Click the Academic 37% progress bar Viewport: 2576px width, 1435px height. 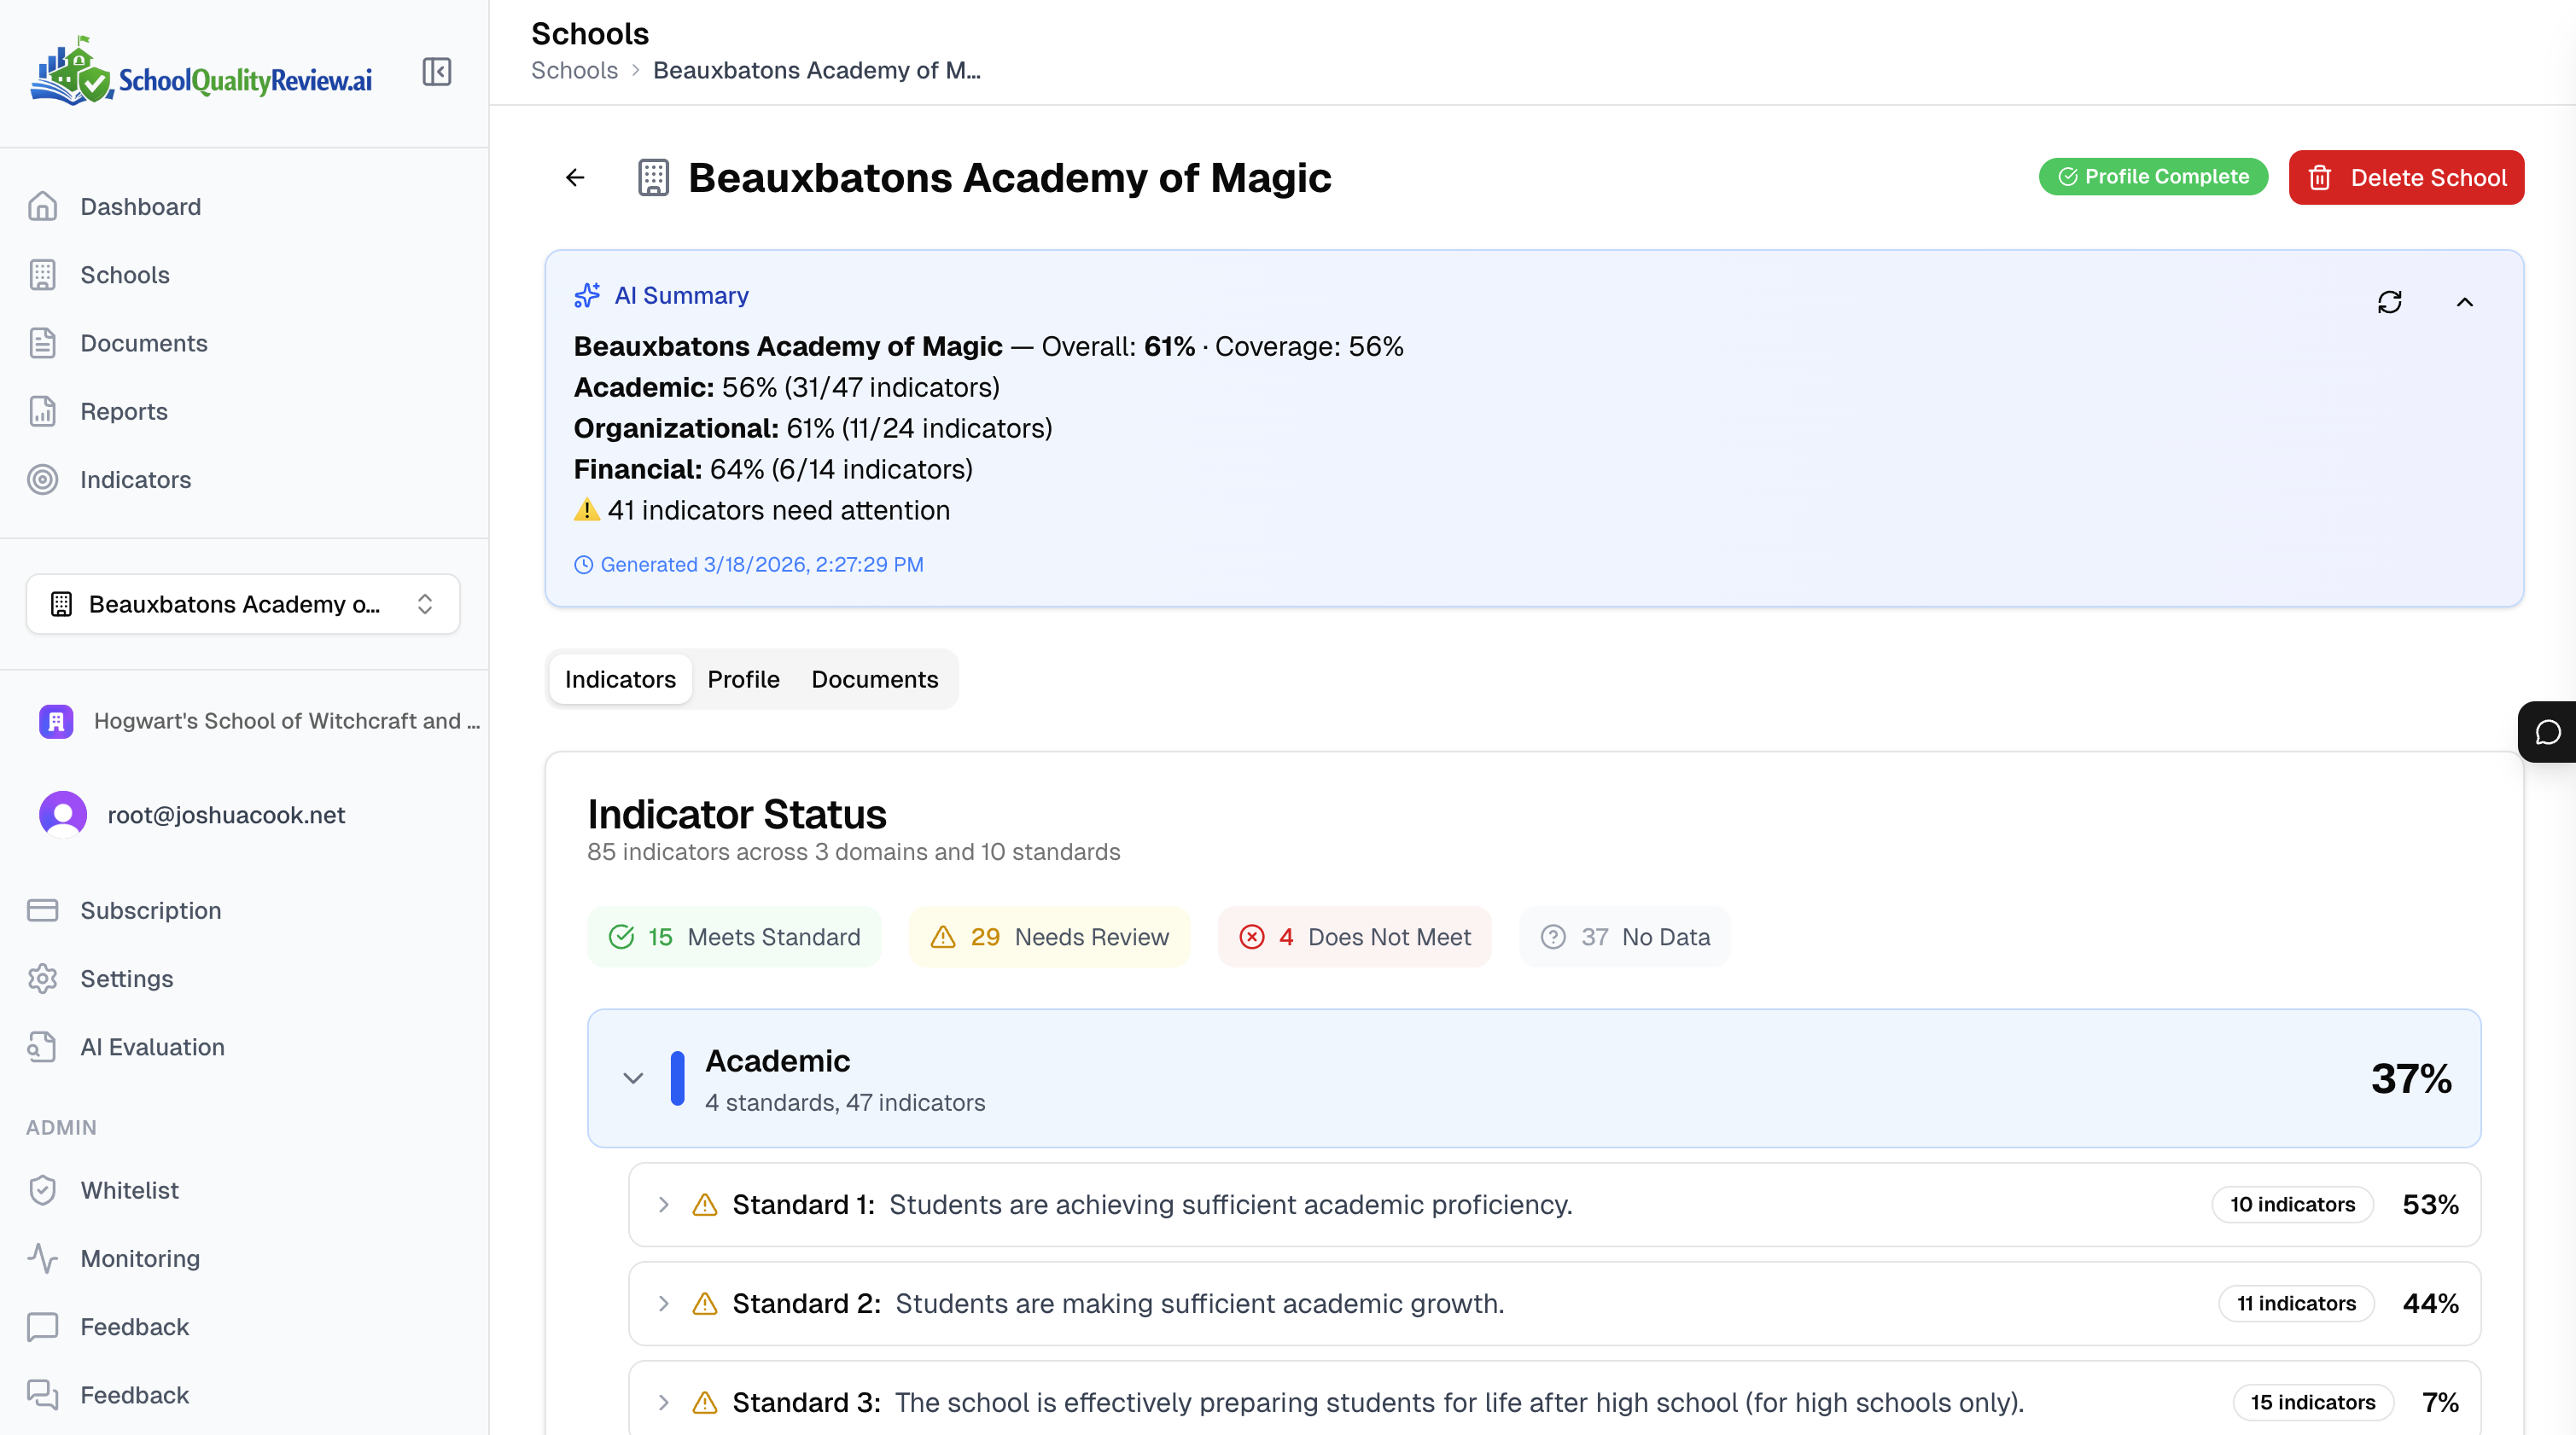tap(678, 1078)
